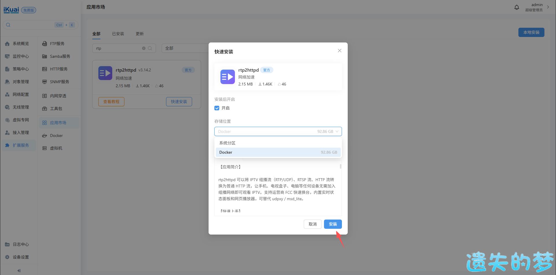Viewport: 556px width, 275px height.
Task: Click the 安装 button
Action: [333, 224]
